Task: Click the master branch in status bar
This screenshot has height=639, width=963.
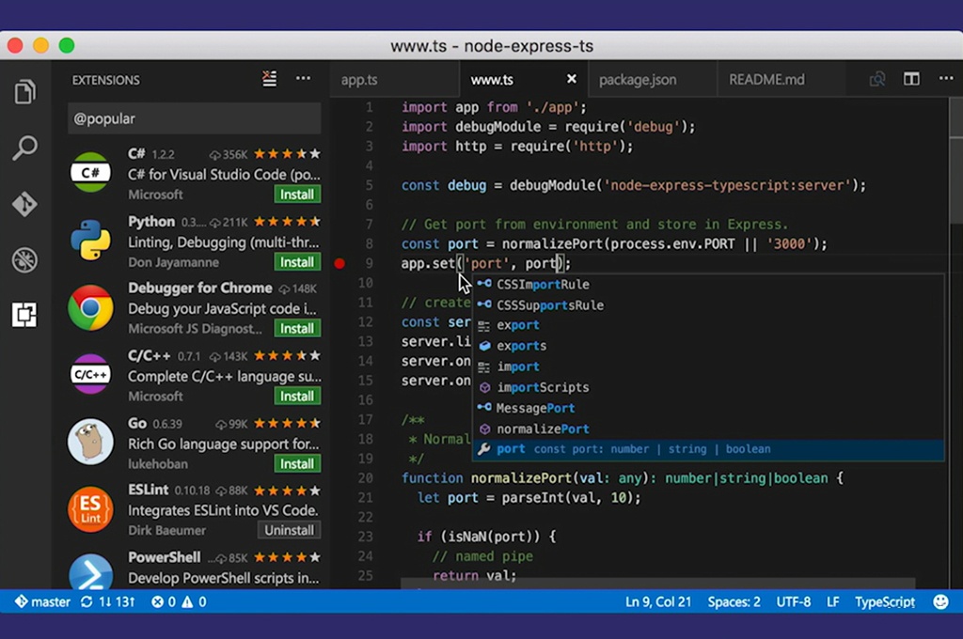Action: point(42,601)
